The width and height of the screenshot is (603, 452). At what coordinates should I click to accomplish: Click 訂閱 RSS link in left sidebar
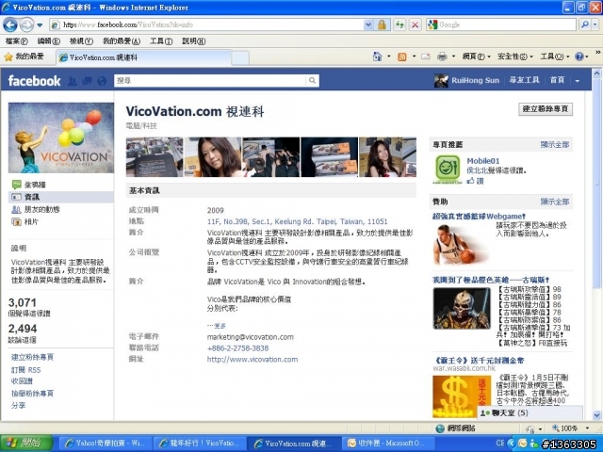(25, 370)
